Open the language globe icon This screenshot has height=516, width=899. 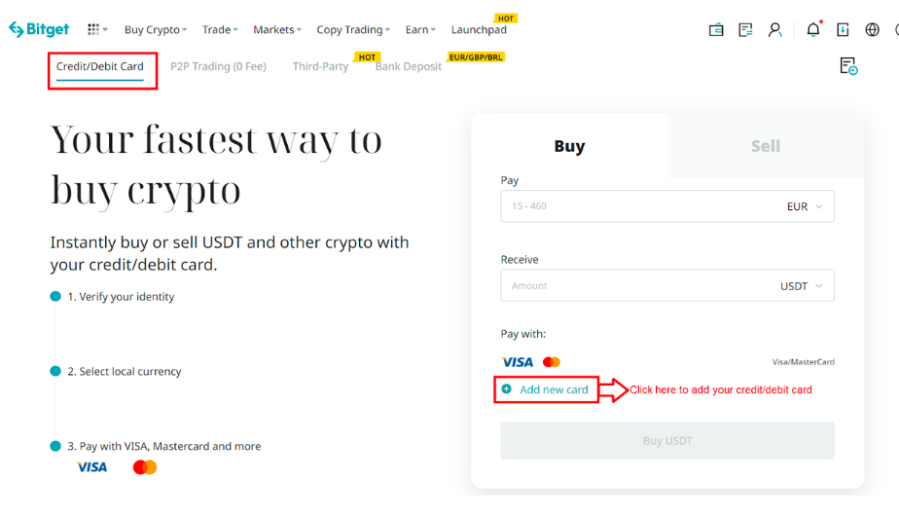pyautogui.click(x=872, y=29)
